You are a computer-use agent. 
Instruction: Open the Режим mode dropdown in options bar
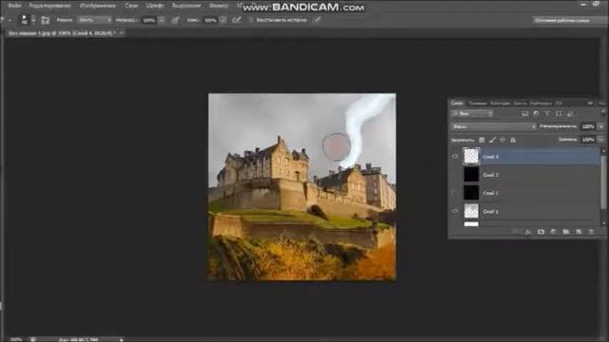point(94,20)
